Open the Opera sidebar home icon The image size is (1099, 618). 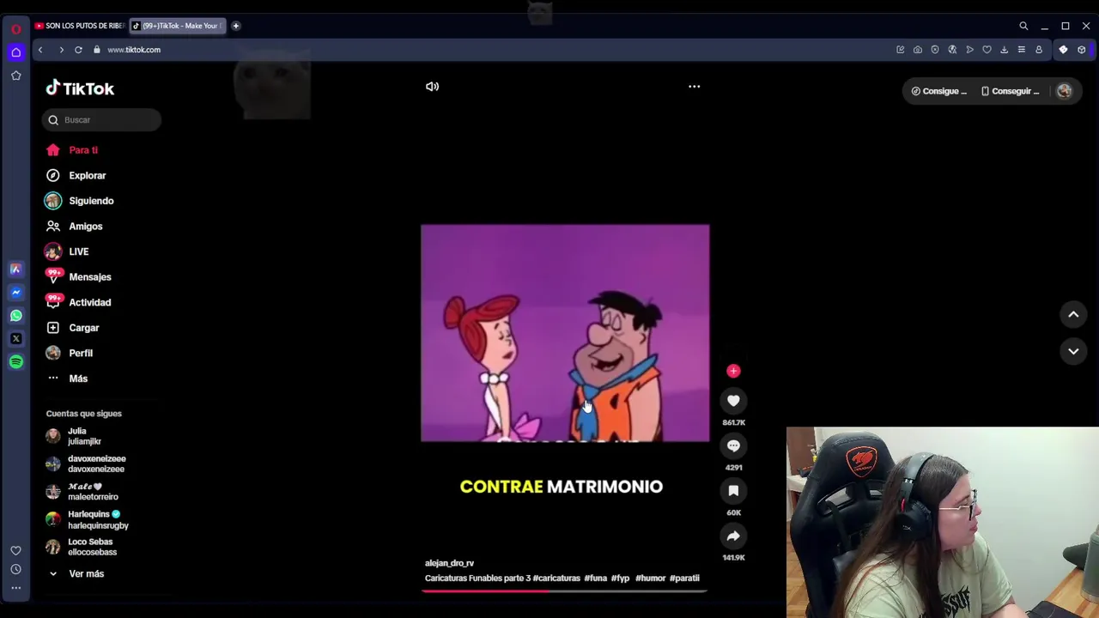pos(15,53)
